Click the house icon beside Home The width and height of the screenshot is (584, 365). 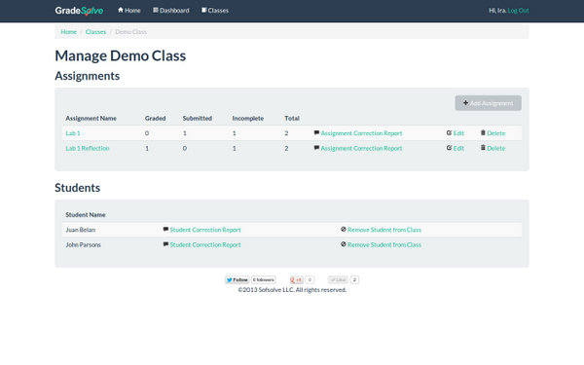point(121,10)
